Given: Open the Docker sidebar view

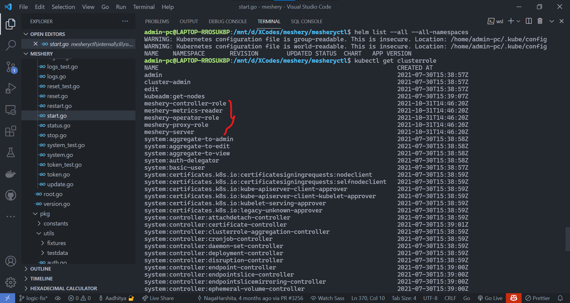Looking at the screenshot, I should [x=11, y=174].
